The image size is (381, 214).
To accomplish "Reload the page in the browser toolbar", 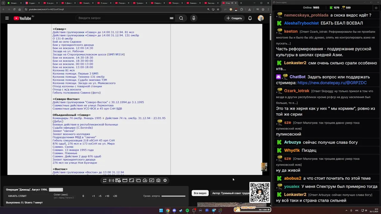I will click(14, 9).
